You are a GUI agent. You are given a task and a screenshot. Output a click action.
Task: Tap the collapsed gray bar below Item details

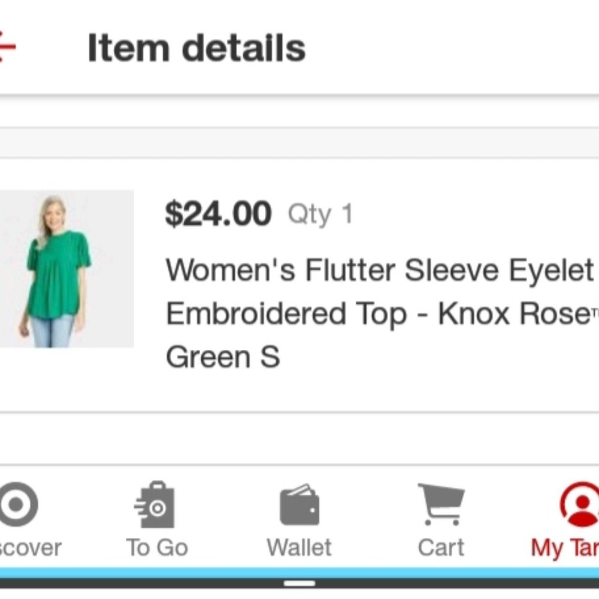click(x=299, y=140)
